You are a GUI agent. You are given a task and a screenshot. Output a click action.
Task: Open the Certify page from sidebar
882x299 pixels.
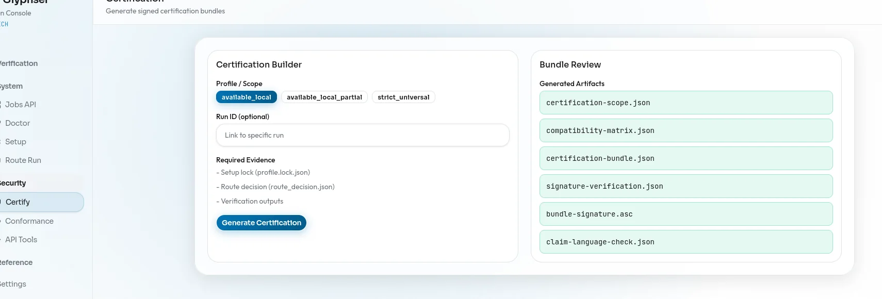coord(18,202)
